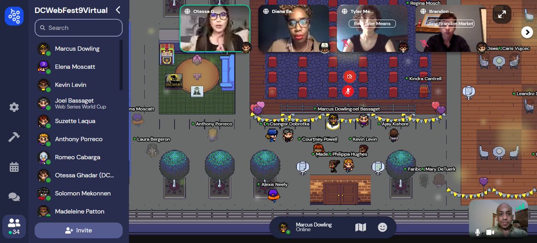537x243 pixels.
Task: Click Romeo Cabarga avatar icon in list
Action: point(43,158)
